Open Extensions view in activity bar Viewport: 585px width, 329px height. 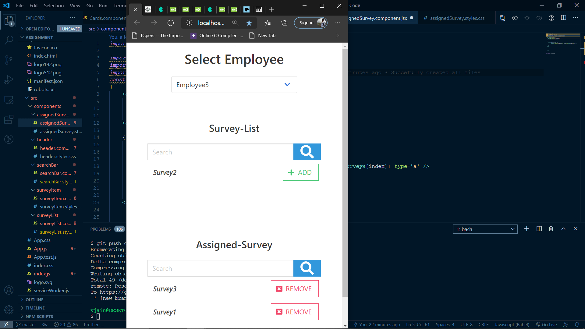click(9, 119)
